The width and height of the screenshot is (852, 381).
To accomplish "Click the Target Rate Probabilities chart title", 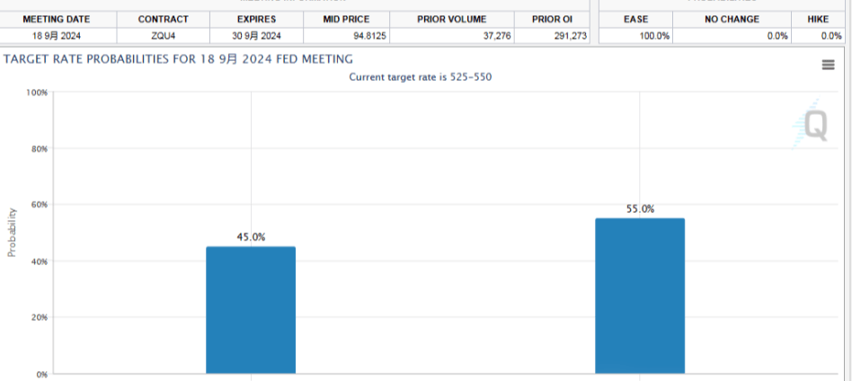I will (177, 58).
